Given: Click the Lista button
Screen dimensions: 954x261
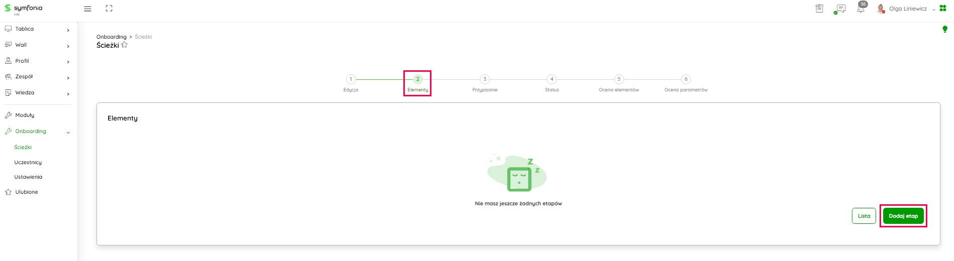Looking at the screenshot, I should [x=863, y=216].
